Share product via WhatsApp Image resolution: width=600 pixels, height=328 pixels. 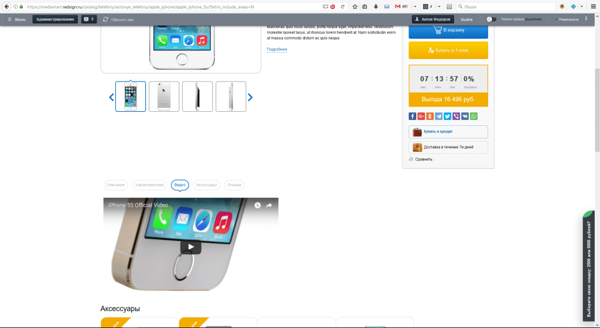473,116
